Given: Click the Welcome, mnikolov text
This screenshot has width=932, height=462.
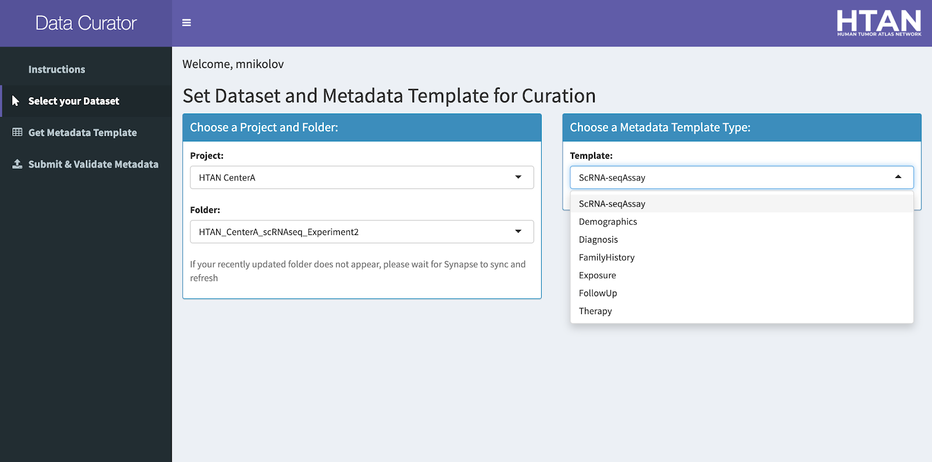Looking at the screenshot, I should pyautogui.click(x=233, y=64).
